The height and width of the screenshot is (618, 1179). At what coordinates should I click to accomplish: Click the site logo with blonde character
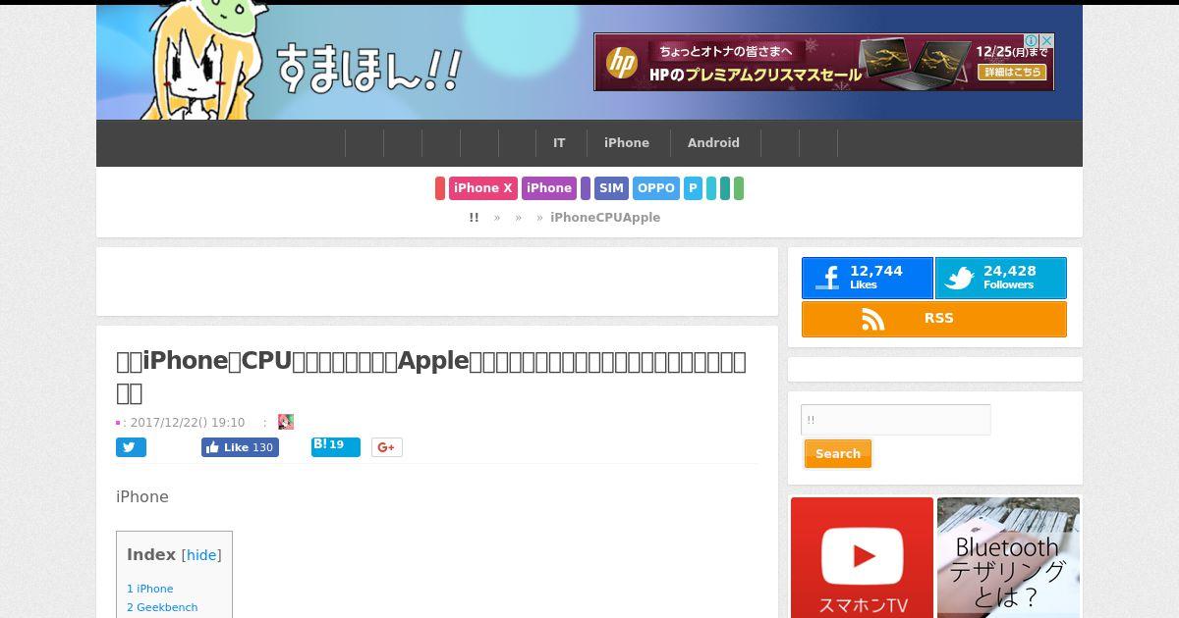[x=300, y=63]
